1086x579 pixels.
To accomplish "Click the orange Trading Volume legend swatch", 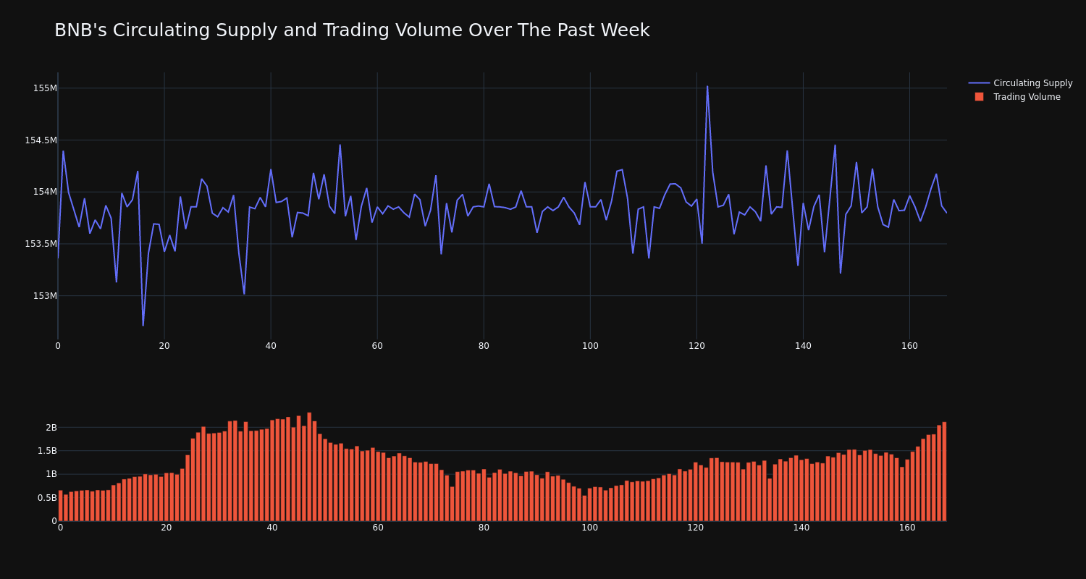I will pos(979,97).
